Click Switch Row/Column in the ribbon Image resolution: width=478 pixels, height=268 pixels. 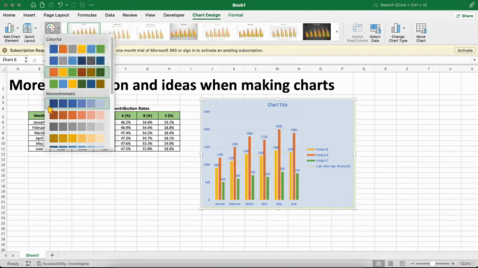pyautogui.click(x=357, y=33)
